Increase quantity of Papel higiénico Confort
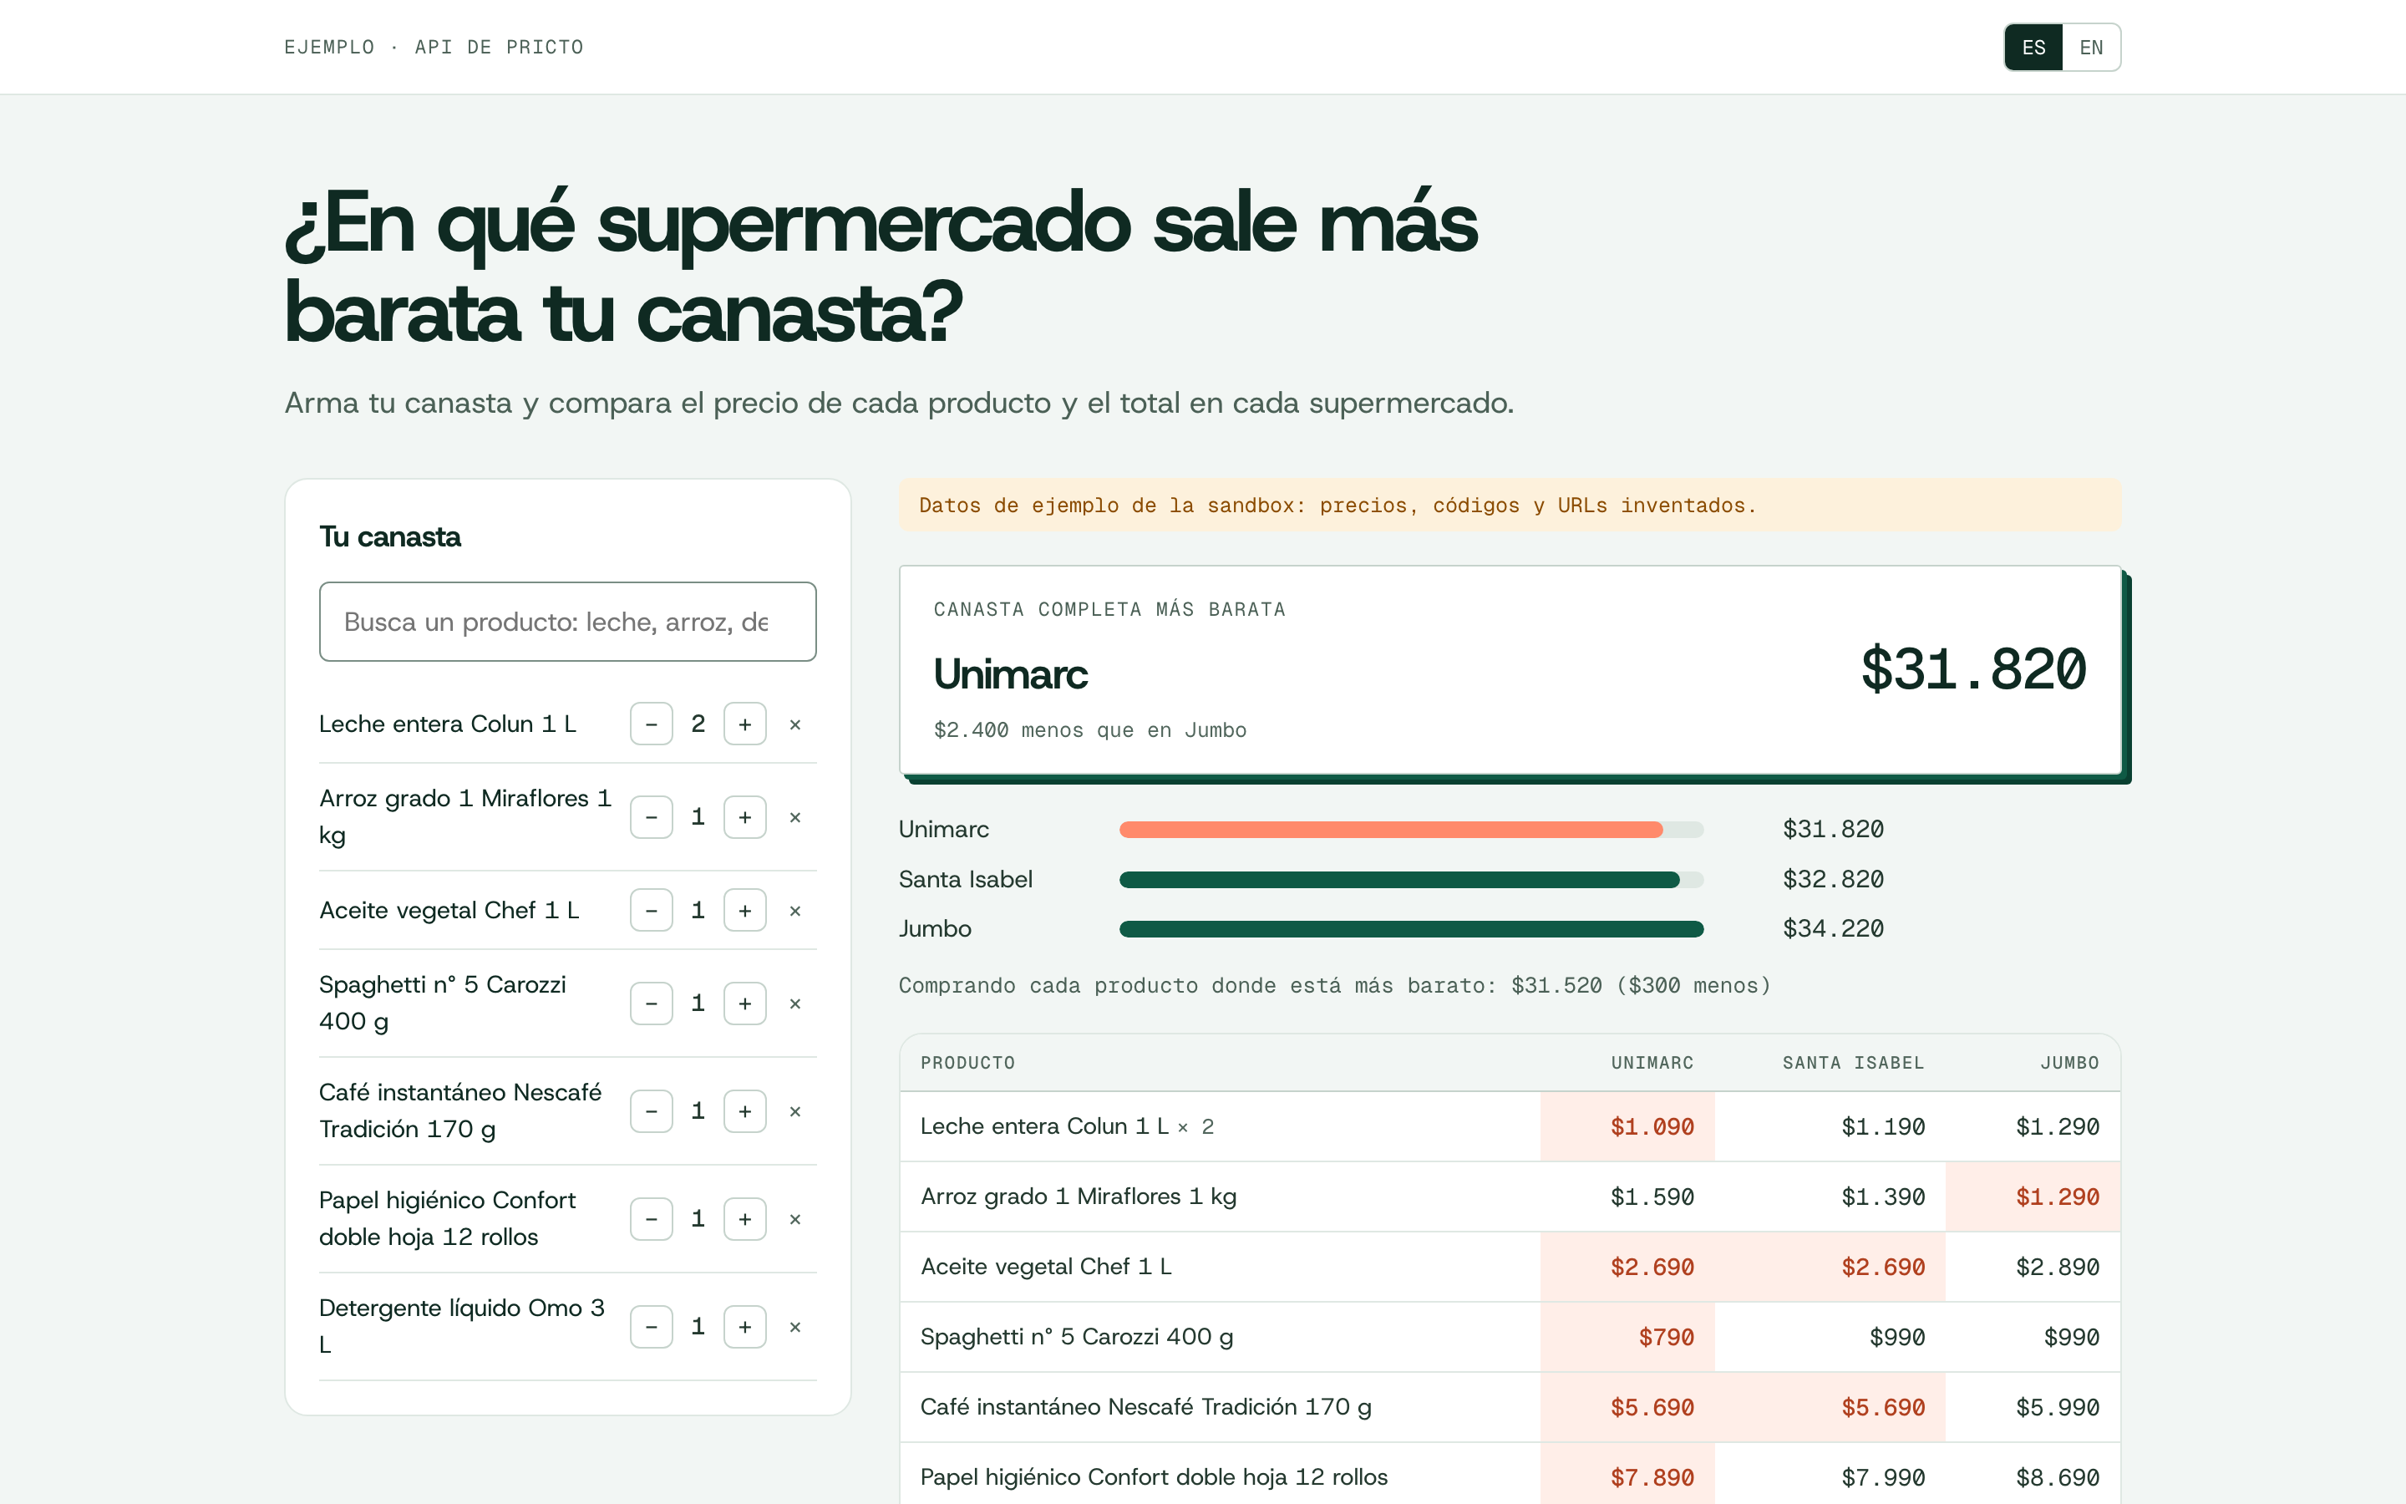Viewport: 2406px width, 1504px height. [744, 1218]
